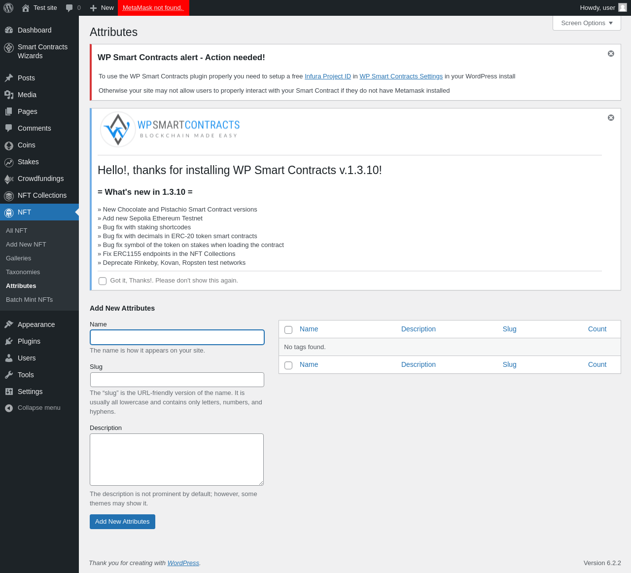Click inside the Description textarea
Viewport: 631px width, 573px height.
pyautogui.click(x=176, y=460)
